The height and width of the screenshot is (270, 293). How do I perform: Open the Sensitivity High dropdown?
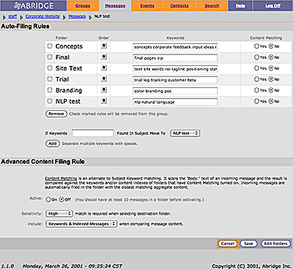tap(59, 214)
